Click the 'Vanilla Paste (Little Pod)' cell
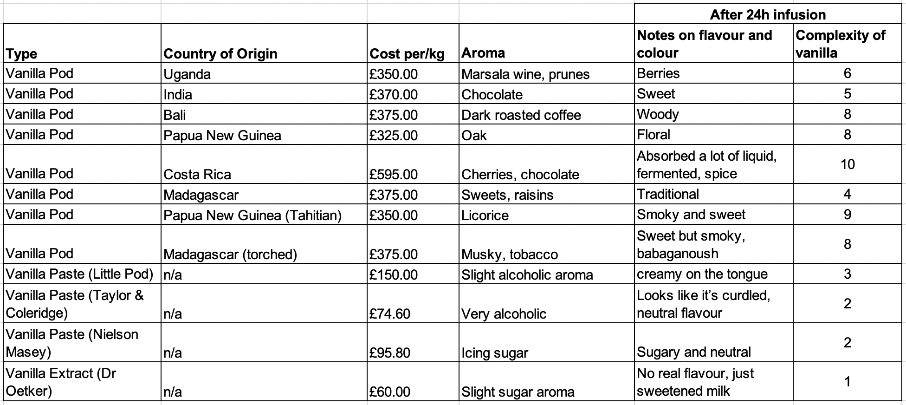906x405 pixels. [82, 274]
